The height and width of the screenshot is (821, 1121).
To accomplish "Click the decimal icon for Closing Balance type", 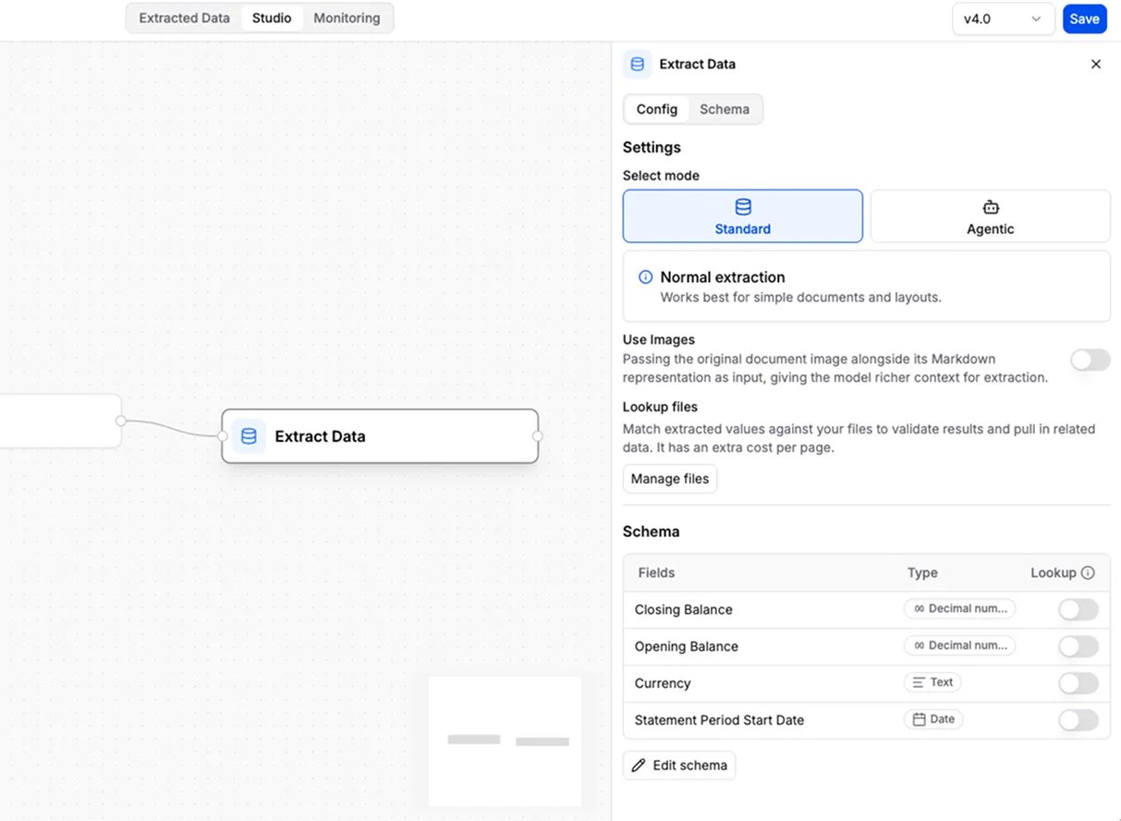I will (x=920, y=608).
